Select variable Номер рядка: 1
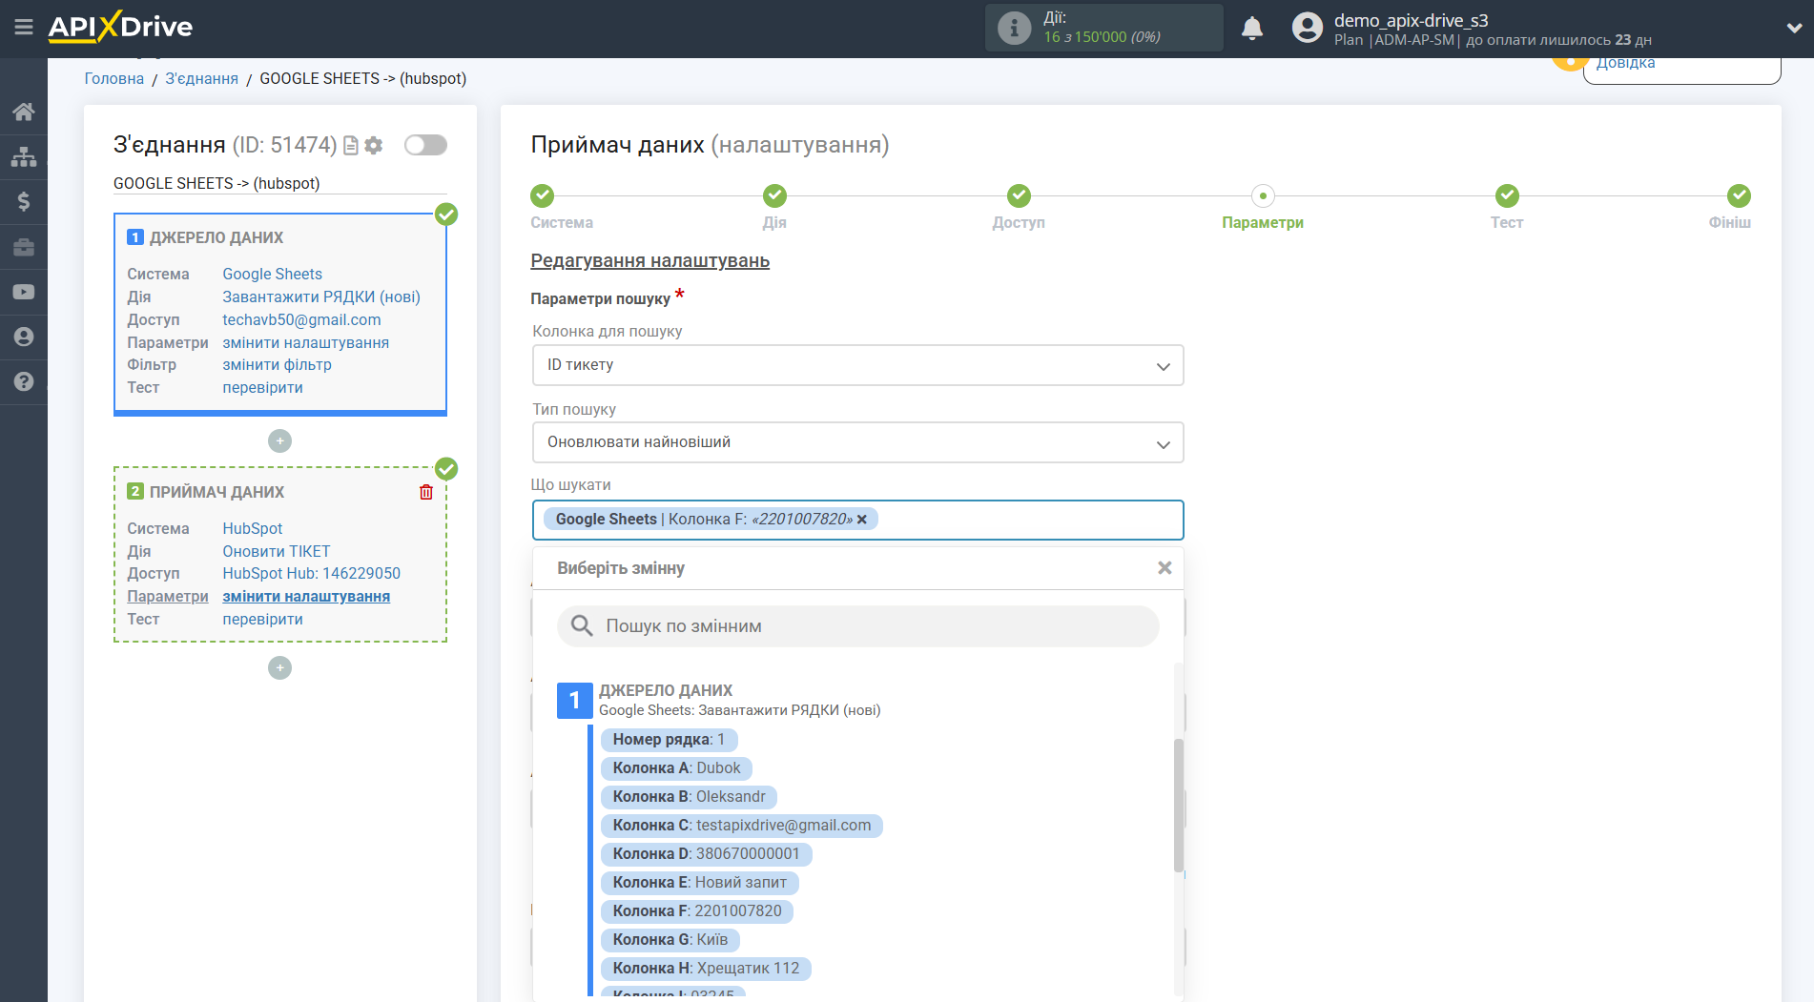This screenshot has height=1002, width=1814. (x=669, y=739)
